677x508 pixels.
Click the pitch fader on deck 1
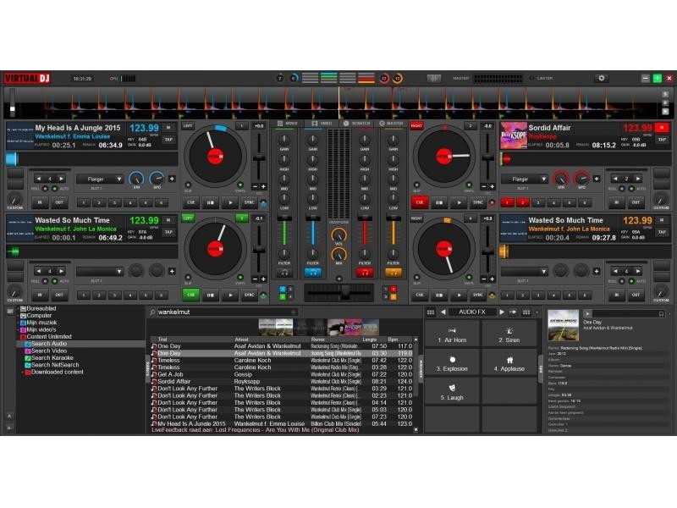[x=259, y=158]
